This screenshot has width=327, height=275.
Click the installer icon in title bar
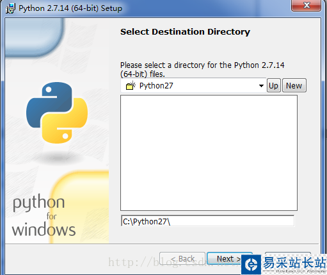(x=10, y=8)
